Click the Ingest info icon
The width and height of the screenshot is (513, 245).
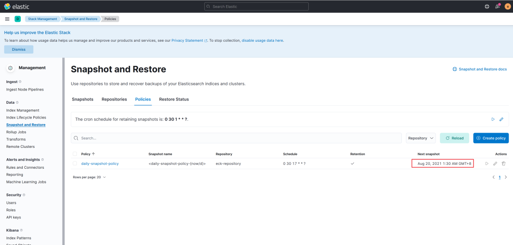(20, 82)
